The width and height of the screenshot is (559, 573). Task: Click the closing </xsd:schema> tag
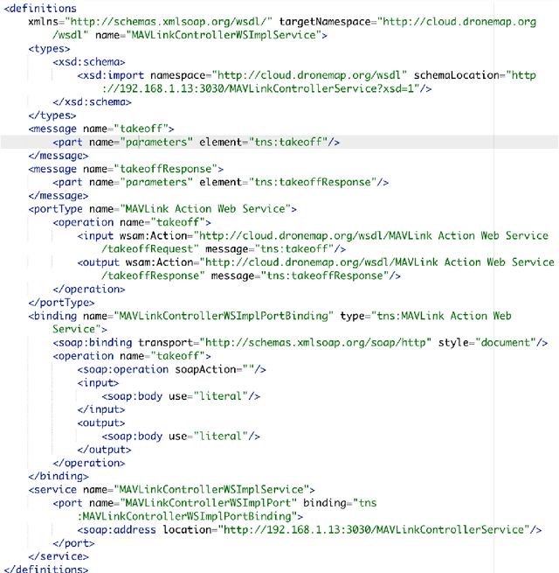[x=92, y=102]
